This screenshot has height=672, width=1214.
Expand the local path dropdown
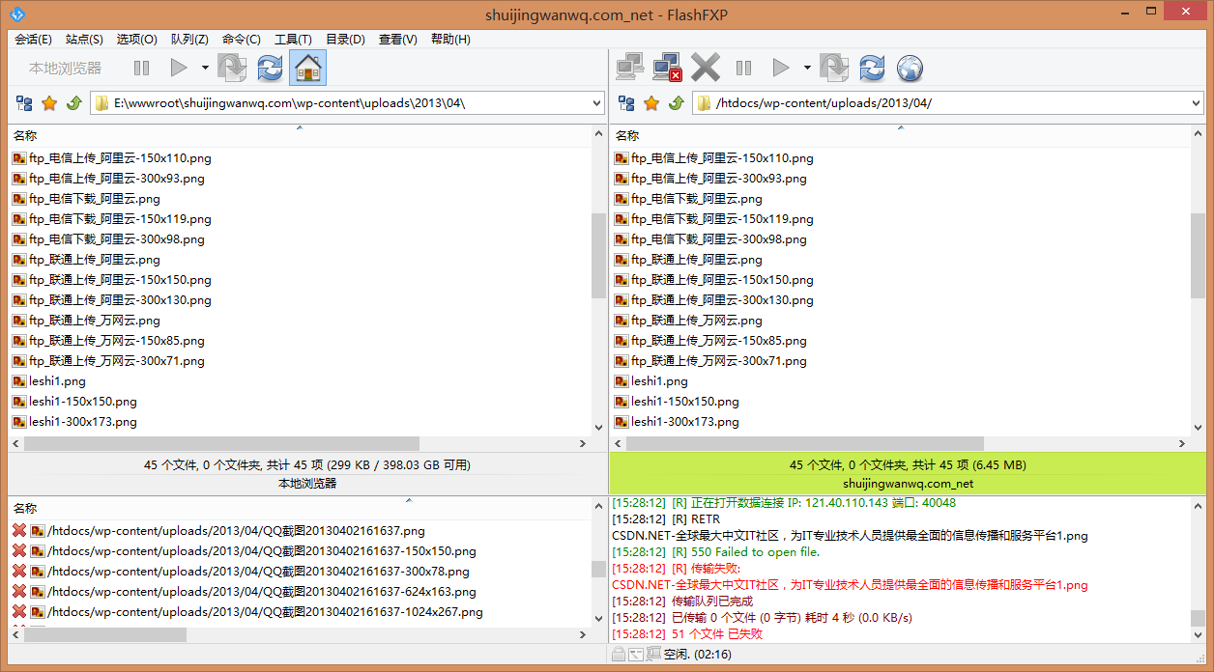595,103
